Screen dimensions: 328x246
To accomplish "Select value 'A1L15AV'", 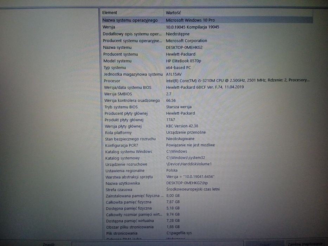I will (174, 74).
